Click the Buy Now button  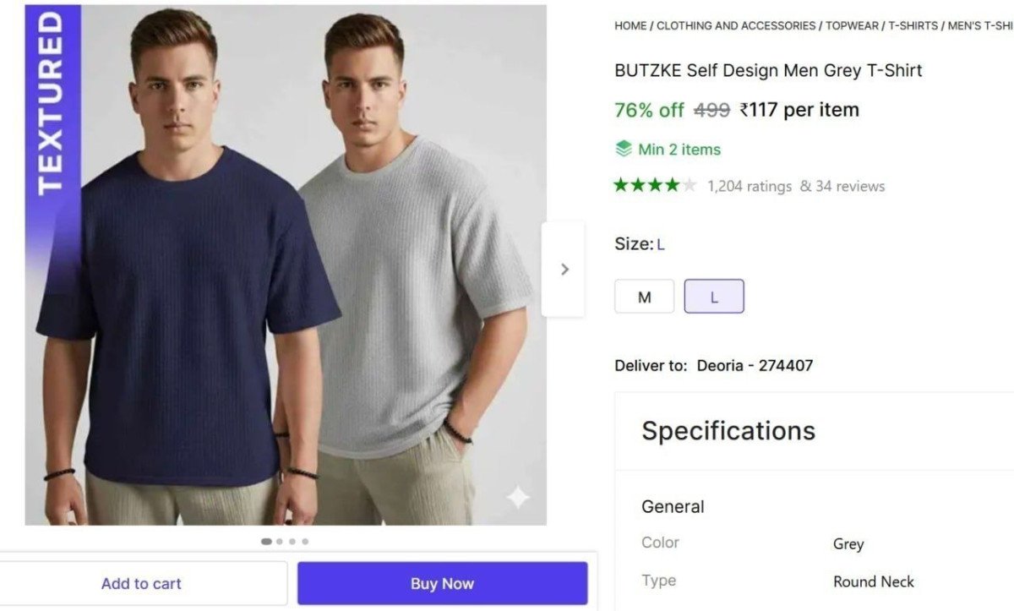click(x=441, y=583)
